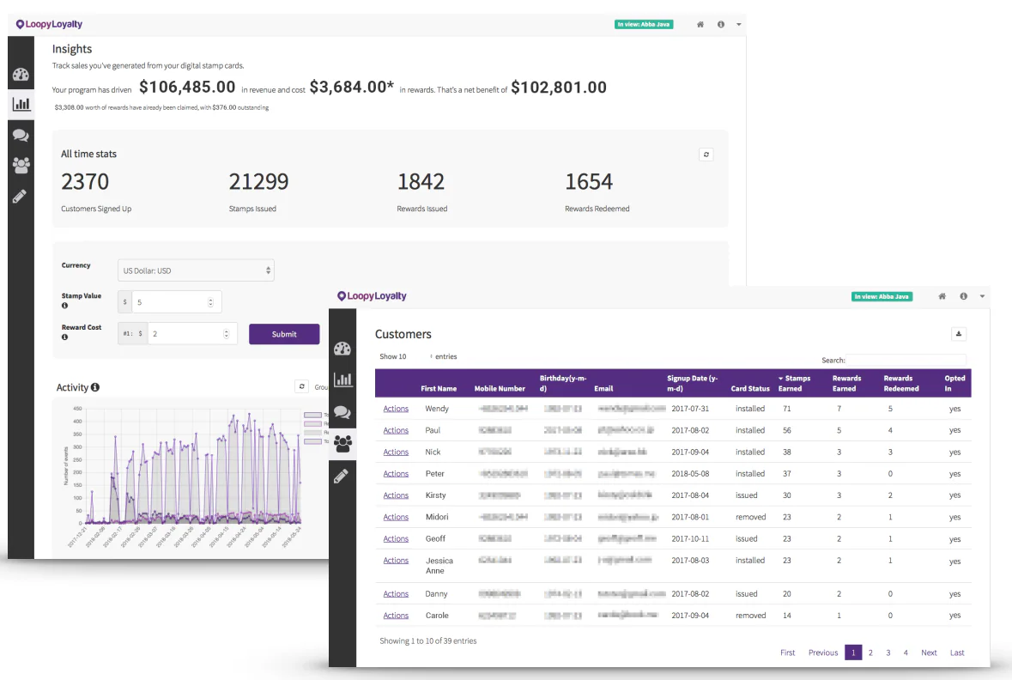Go to page 2 of customers
This screenshot has width=1012, height=680.
click(x=870, y=653)
